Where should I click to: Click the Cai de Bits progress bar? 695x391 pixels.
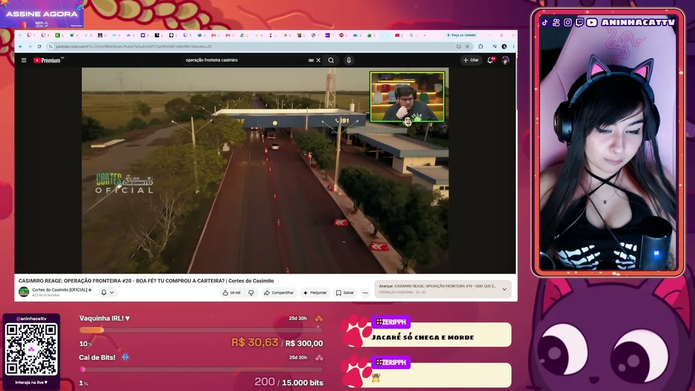[x=201, y=369]
